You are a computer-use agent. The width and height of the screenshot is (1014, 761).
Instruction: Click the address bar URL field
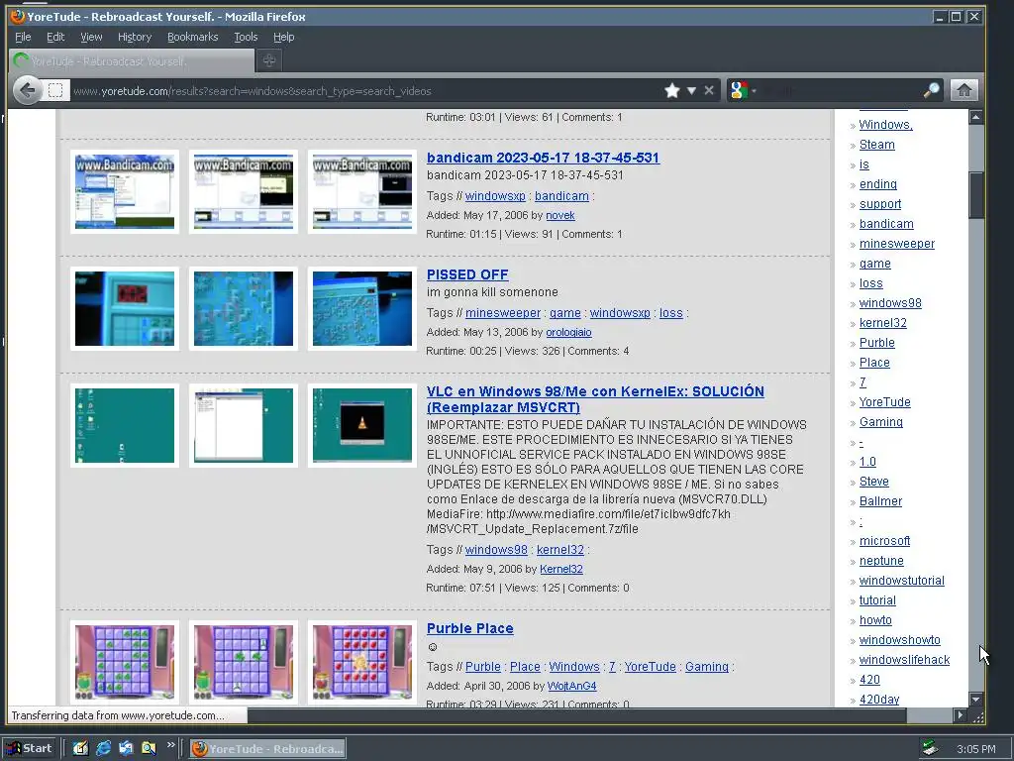point(365,91)
